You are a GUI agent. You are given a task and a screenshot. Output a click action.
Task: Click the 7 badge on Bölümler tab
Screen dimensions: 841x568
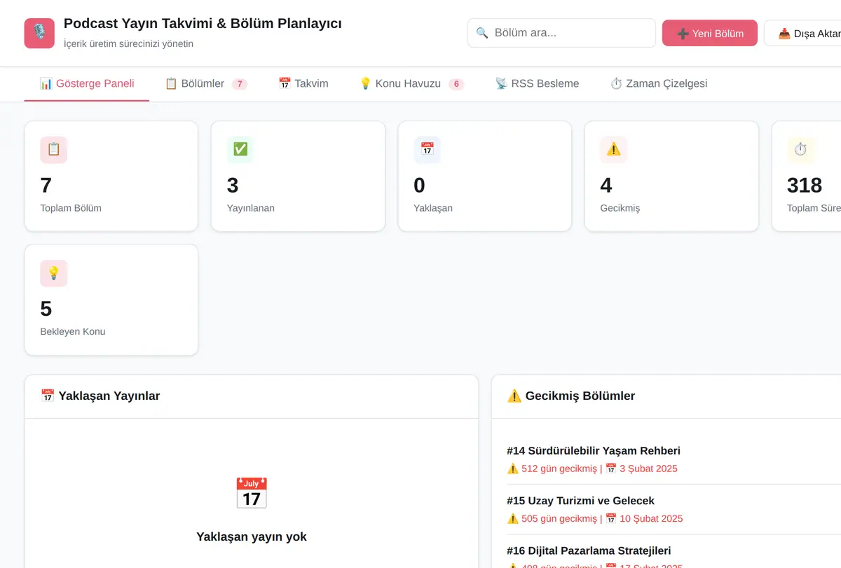pos(240,84)
